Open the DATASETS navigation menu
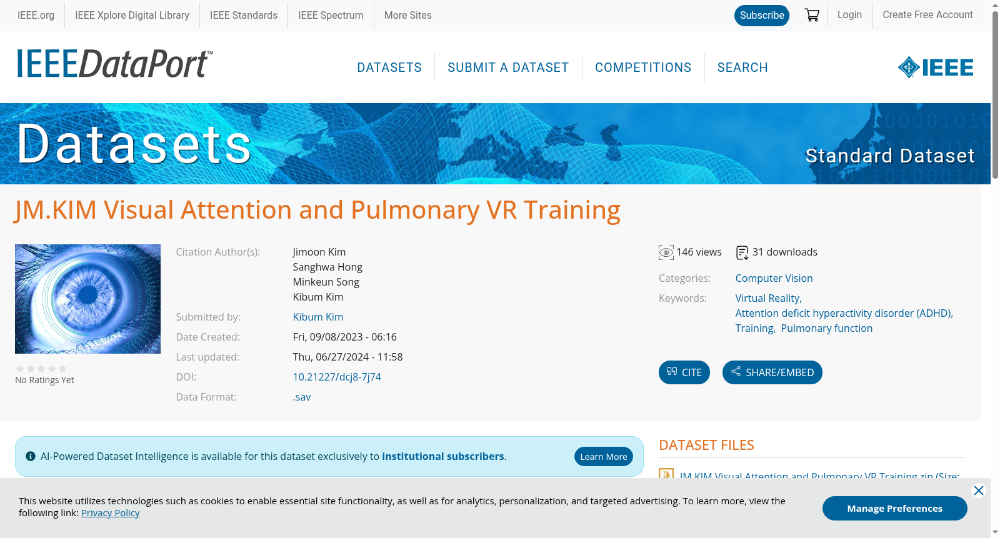The height and width of the screenshot is (538, 1000). tap(389, 67)
